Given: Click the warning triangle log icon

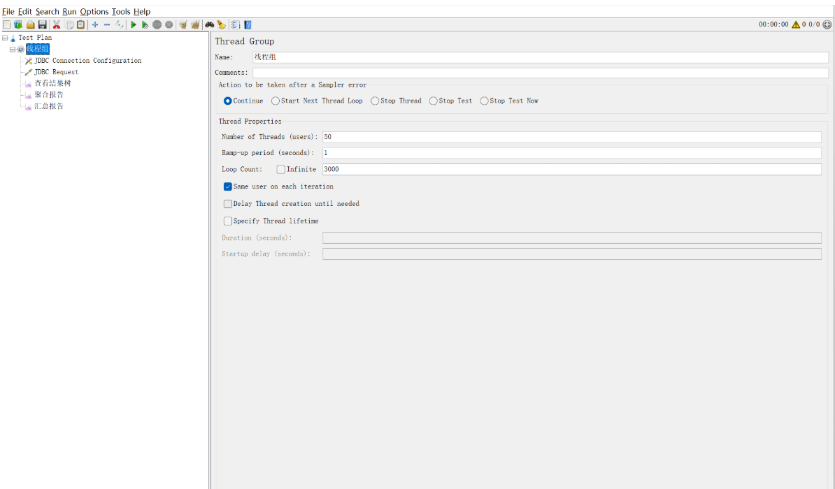Looking at the screenshot, I should (796, 24).
